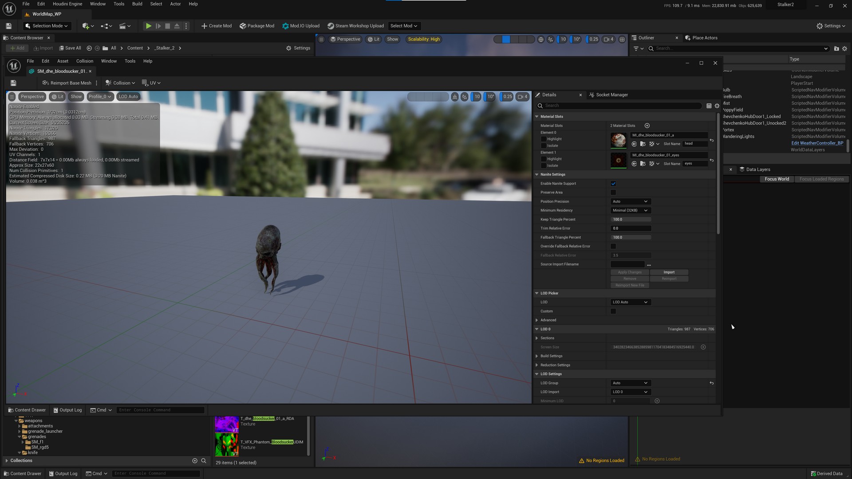Open Details panel settings gear

click(x=717, y=106)
